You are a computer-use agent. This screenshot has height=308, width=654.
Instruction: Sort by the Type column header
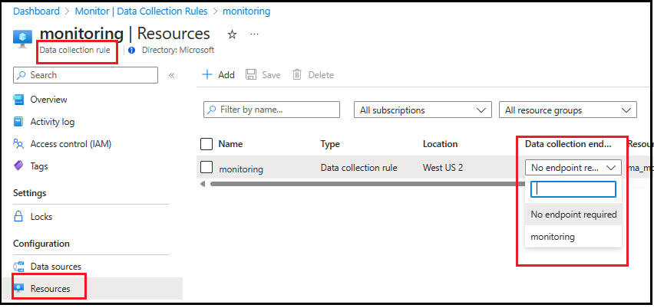(330, 144)
